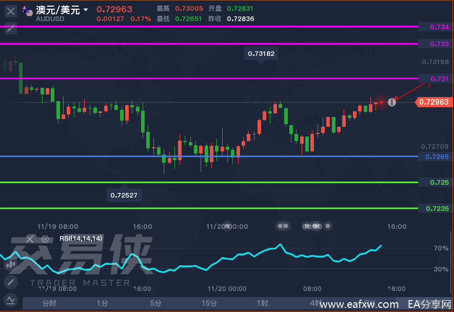This screenshot has height=312, width=454.
Task: Click the 昨收 value 0.72836
Action: [241, 19]
